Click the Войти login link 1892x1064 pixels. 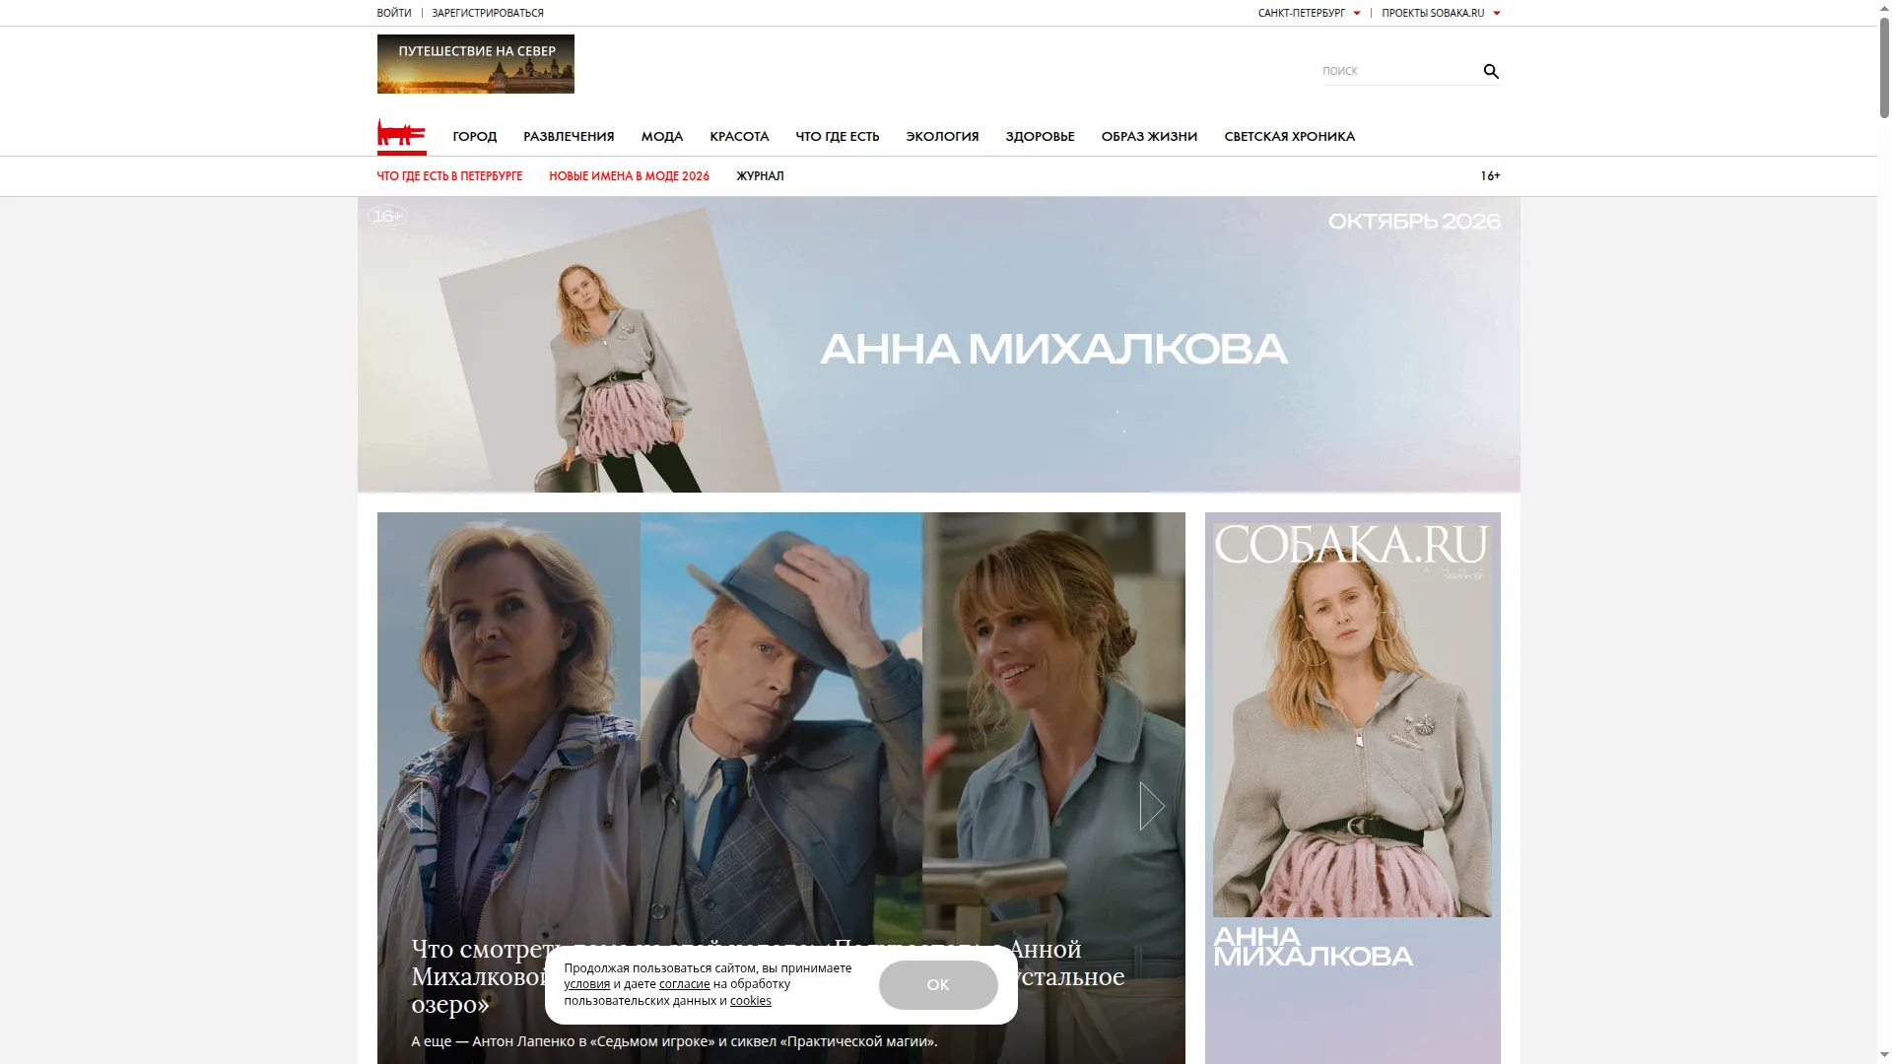[394, 13]
